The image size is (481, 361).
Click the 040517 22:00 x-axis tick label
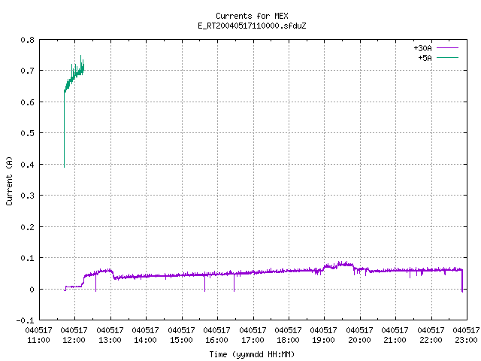click(x=431, y=335)
